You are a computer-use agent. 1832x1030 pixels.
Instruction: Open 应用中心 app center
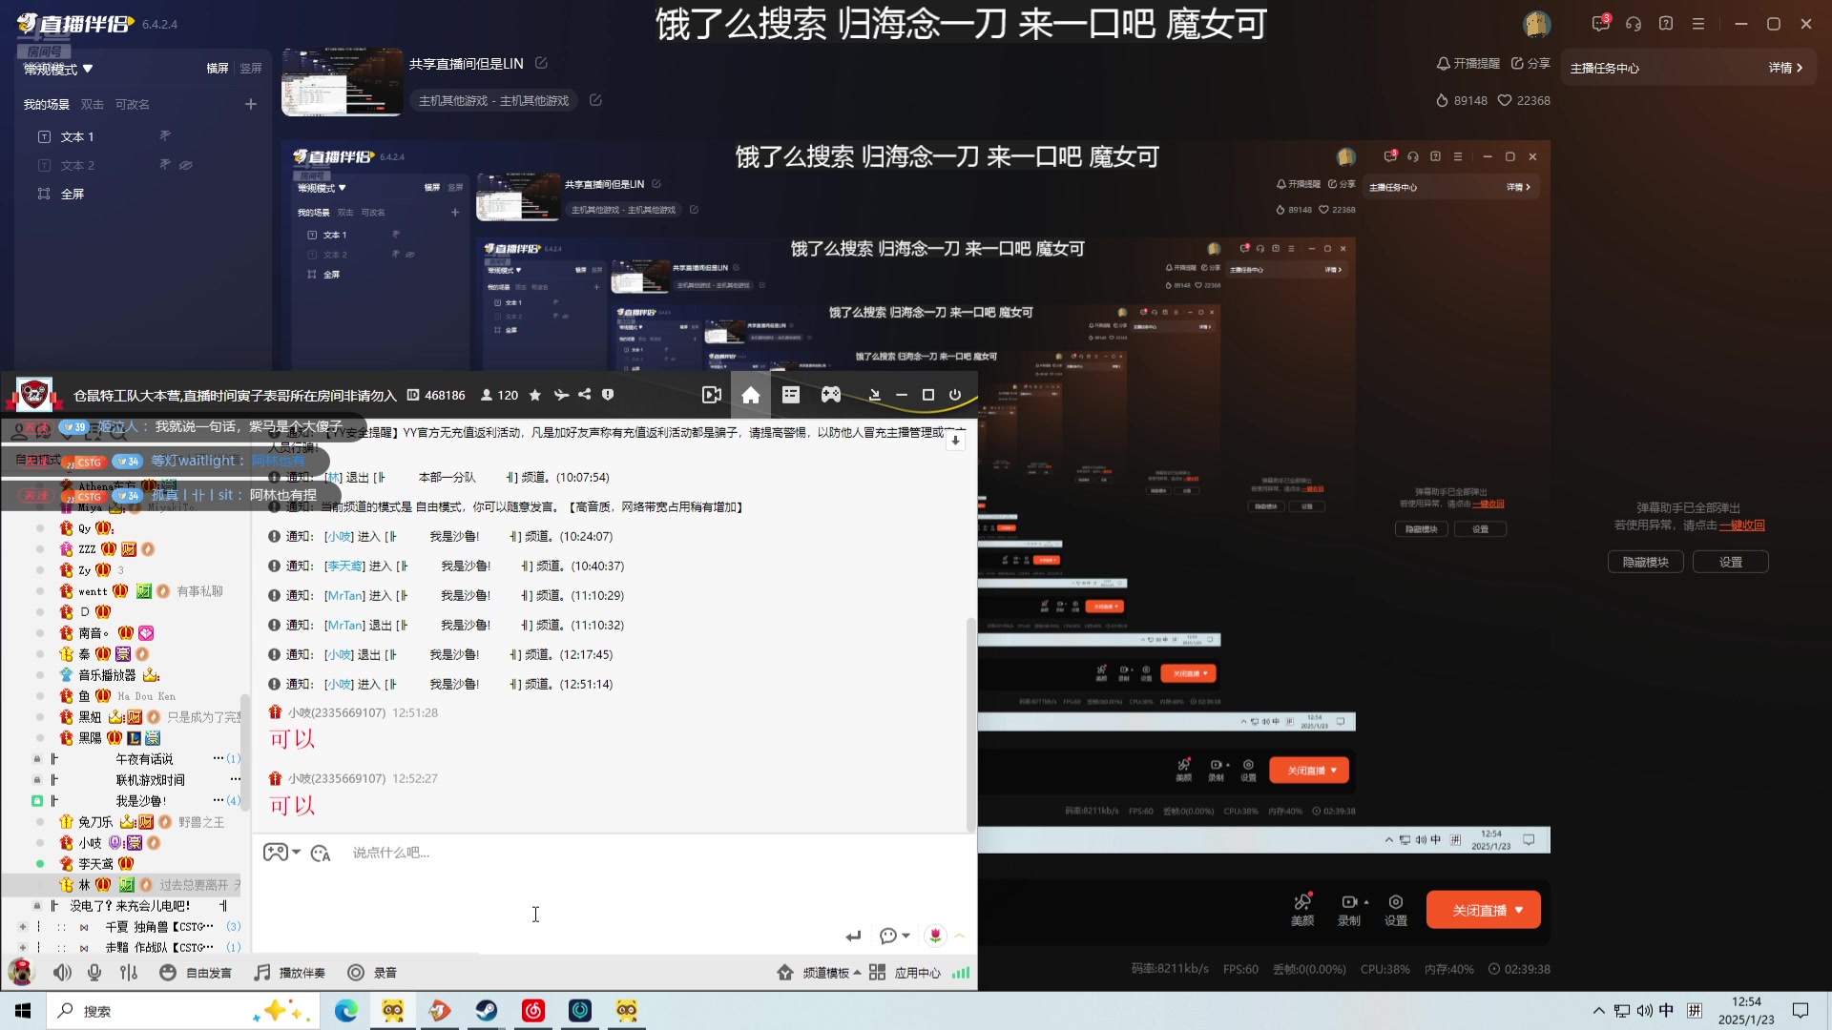[905, 972]
